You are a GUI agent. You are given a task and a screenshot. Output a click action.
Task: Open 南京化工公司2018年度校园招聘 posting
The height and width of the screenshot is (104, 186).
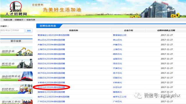point(53,97)
